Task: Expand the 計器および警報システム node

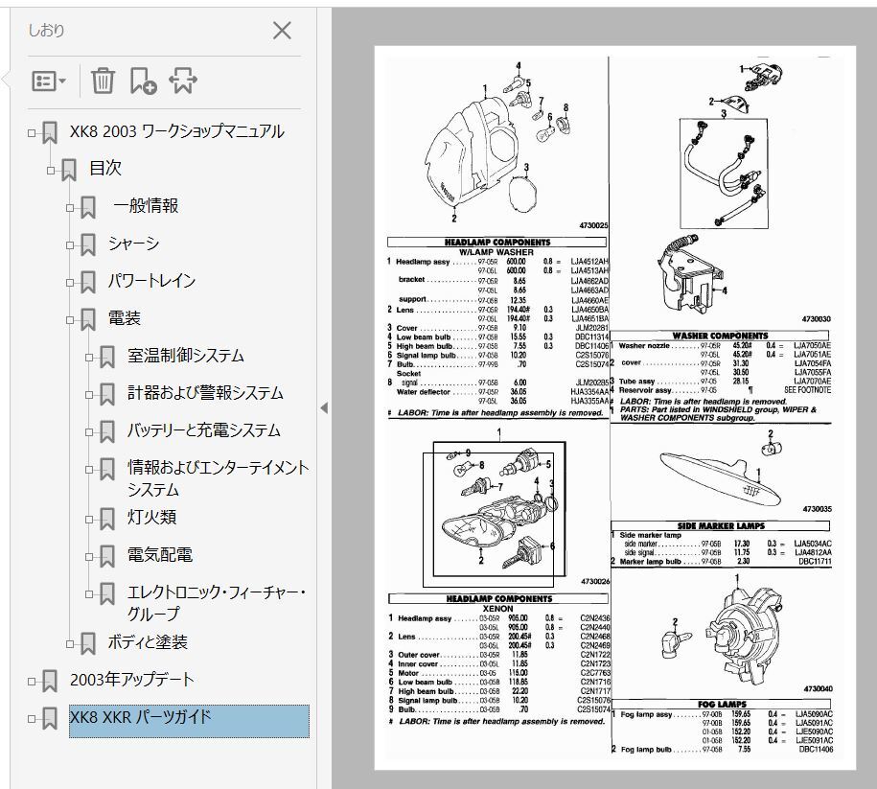Action: pos(88,395)
